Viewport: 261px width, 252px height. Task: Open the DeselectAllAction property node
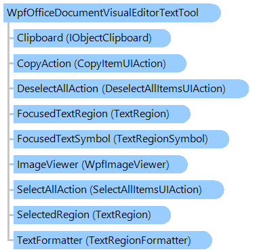tap(131, 89)
